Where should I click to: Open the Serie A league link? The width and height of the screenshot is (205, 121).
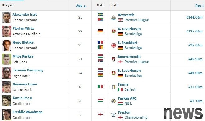tap(130, 89)
